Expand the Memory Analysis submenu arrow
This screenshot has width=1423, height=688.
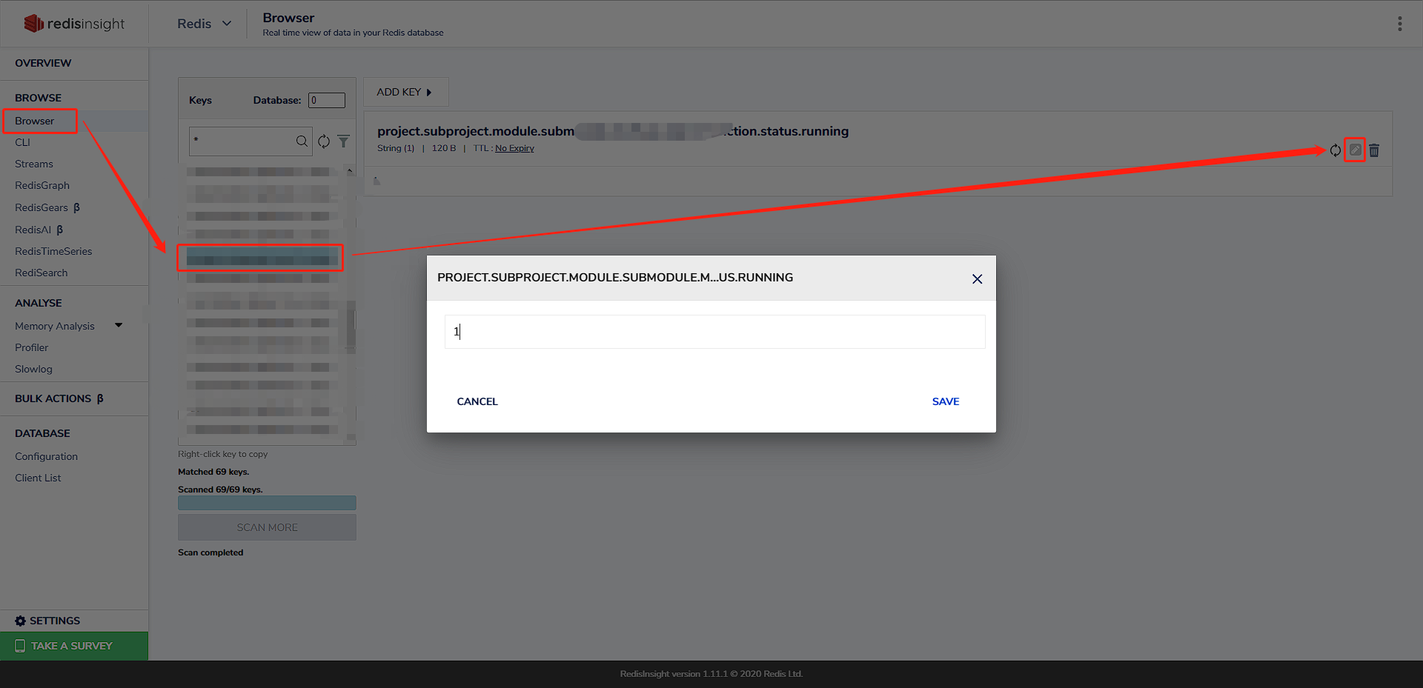pyautogui.click(x=119, y=325)
